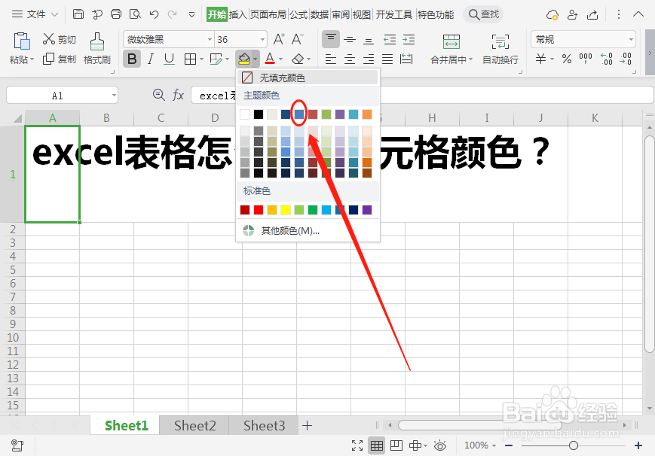Click the Paste clipboard icon
This screenshot has height=456, width=655.
pyautogui.click(x=22, y=41)
